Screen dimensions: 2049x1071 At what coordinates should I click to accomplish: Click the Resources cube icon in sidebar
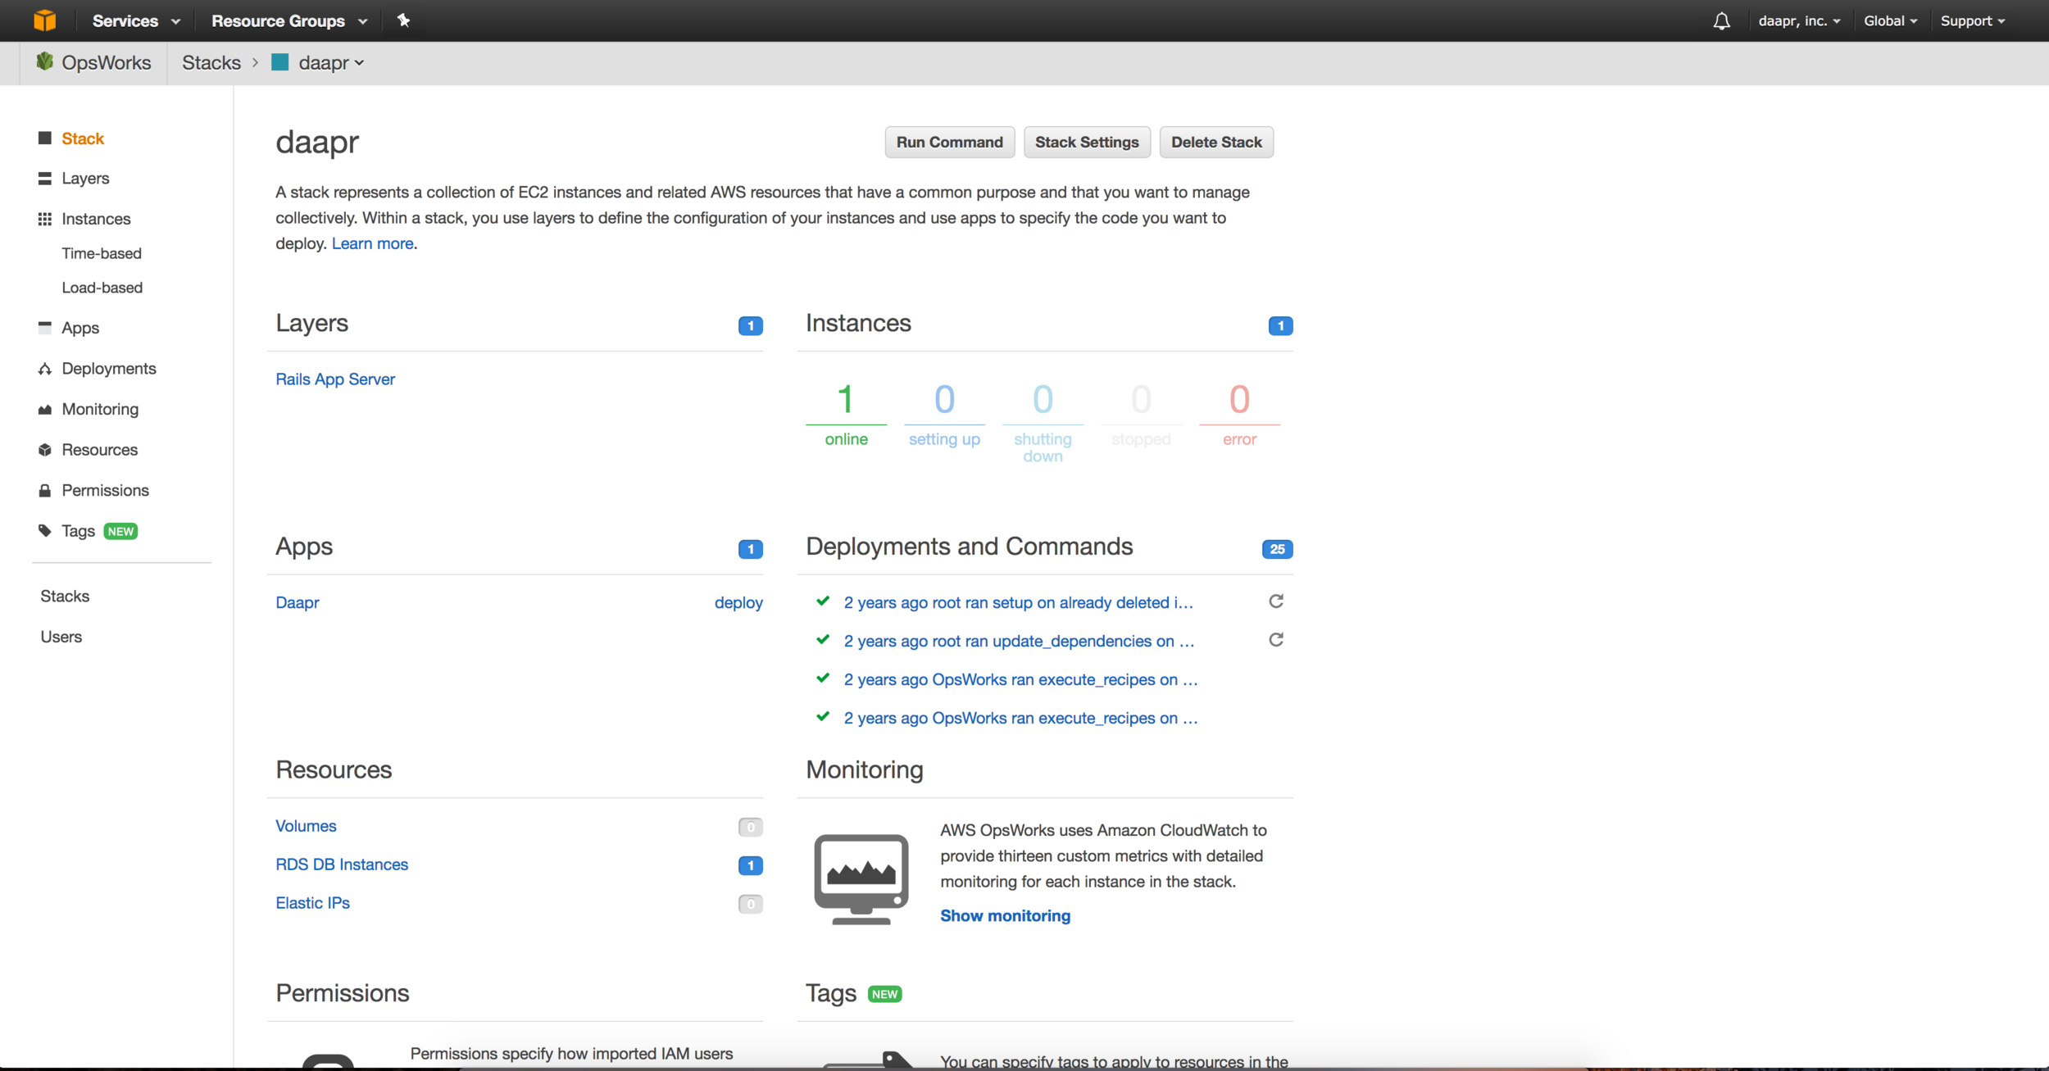[45, 450]
